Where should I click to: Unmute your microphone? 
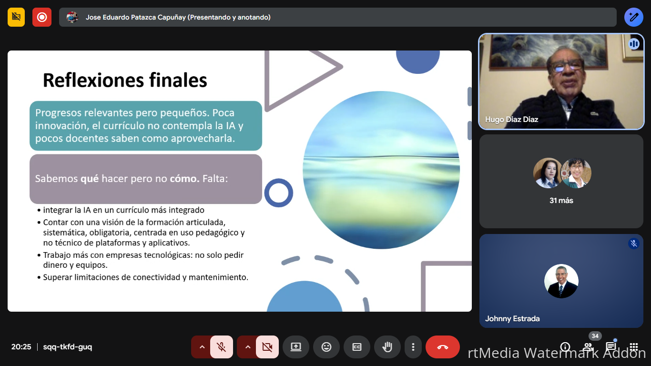220,347
